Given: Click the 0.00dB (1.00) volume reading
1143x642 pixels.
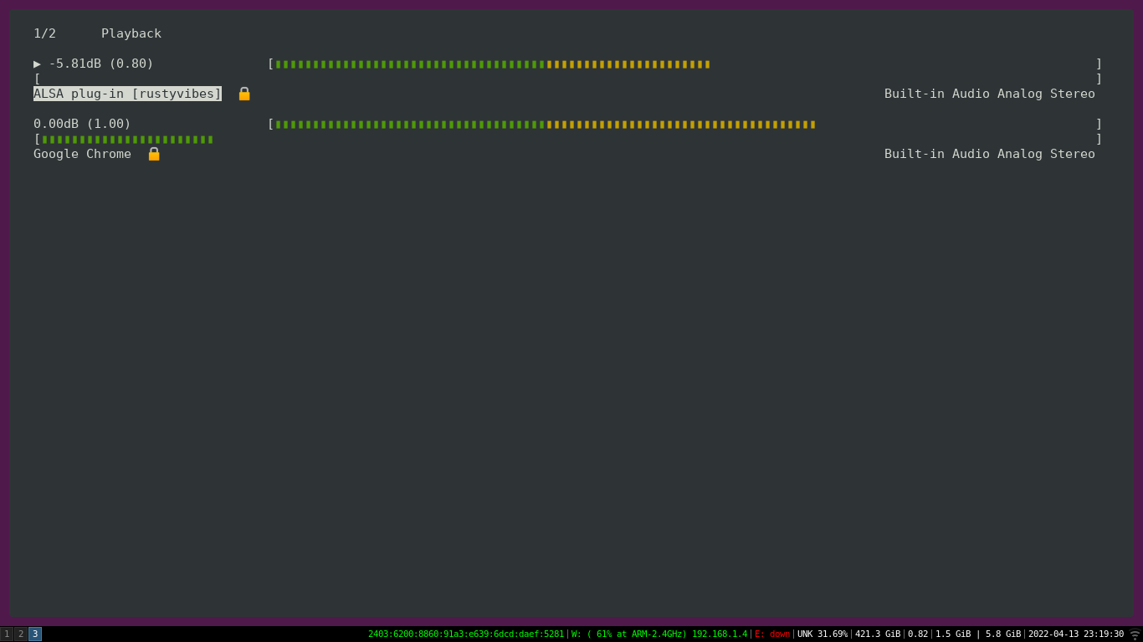Looking at the screenshot, I should [x=82, y=124].
